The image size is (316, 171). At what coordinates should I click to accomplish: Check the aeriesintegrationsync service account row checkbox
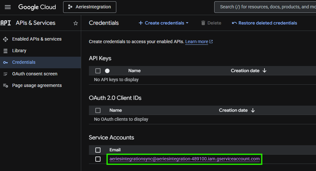coord(98,159)
